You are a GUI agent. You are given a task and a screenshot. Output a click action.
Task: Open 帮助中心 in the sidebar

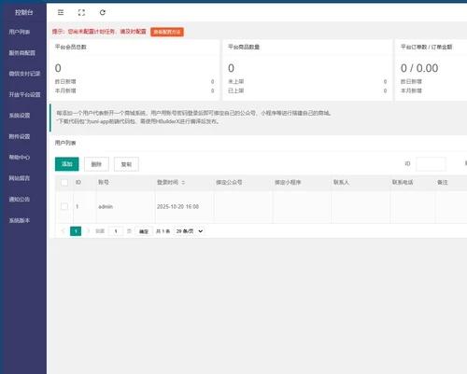point(20,158)
